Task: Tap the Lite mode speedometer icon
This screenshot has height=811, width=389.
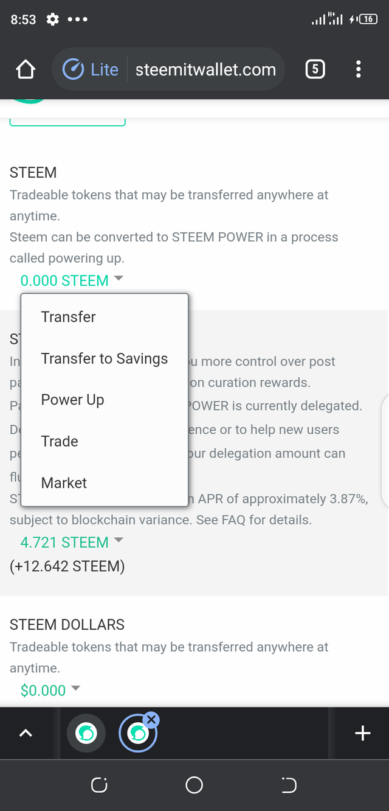Action: click(73, 70)
